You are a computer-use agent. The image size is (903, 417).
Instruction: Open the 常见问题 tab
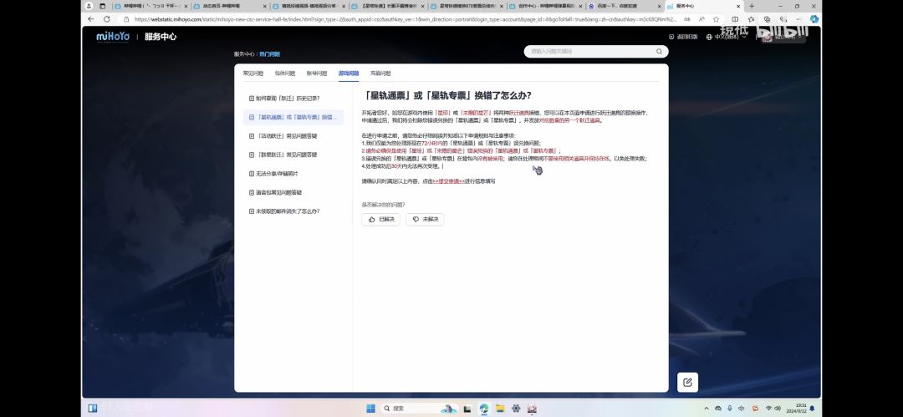pos(253,74)
